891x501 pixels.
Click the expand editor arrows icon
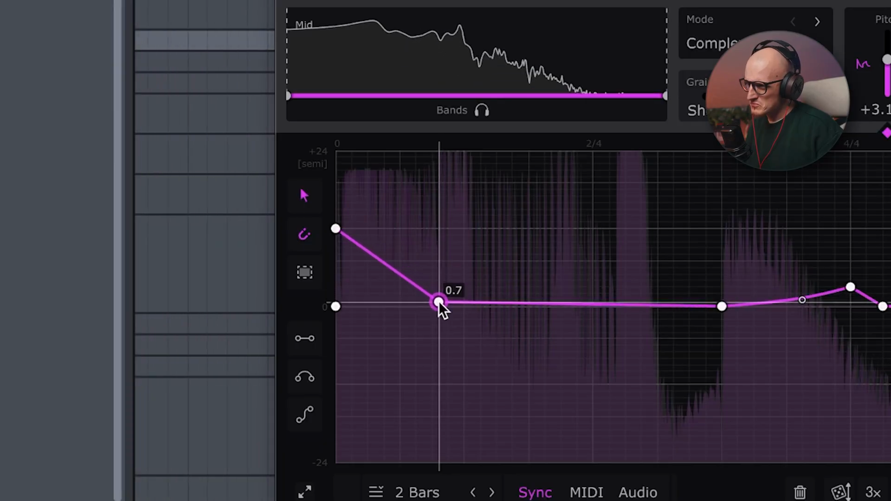(304, 492)
